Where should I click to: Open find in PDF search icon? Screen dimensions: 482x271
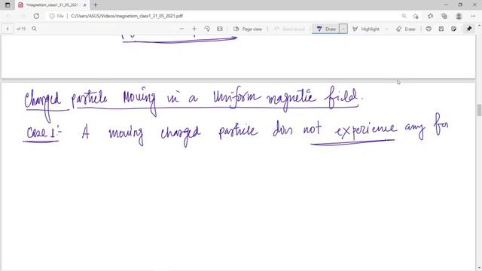point(34,29)
